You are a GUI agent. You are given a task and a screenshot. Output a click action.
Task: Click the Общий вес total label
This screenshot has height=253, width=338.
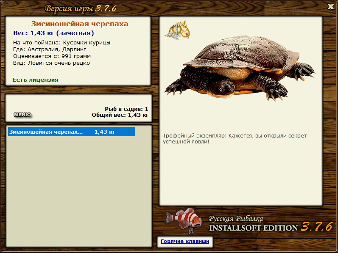(x=120, y=115)
